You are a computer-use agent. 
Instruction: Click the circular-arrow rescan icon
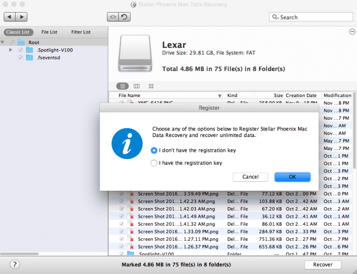[125, 17]
